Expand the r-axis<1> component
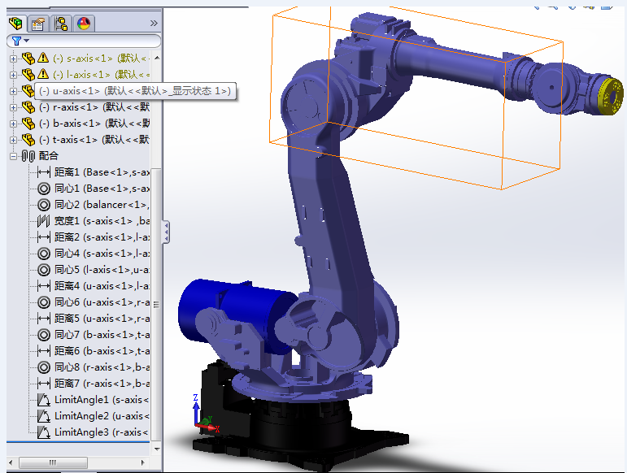Viewport: 627px width, 473px height. coord(13,107)
